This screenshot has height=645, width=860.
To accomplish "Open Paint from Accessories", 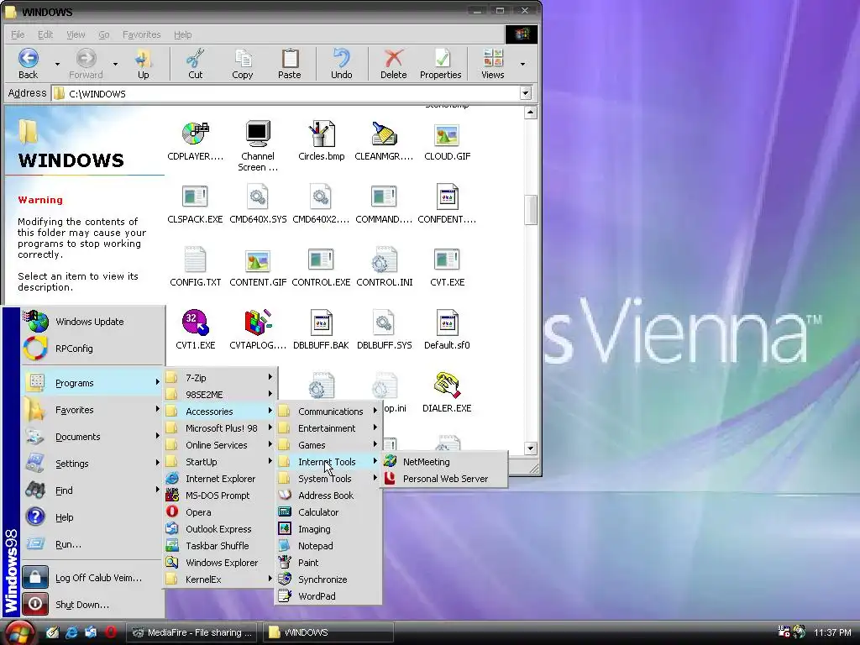I will tap(328, 563).
